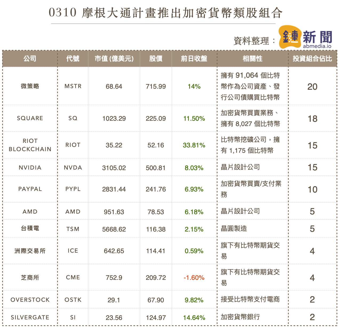Screen dimensions: 340x329
Task: Select the NVDA ticker cell
Action: 73,167
